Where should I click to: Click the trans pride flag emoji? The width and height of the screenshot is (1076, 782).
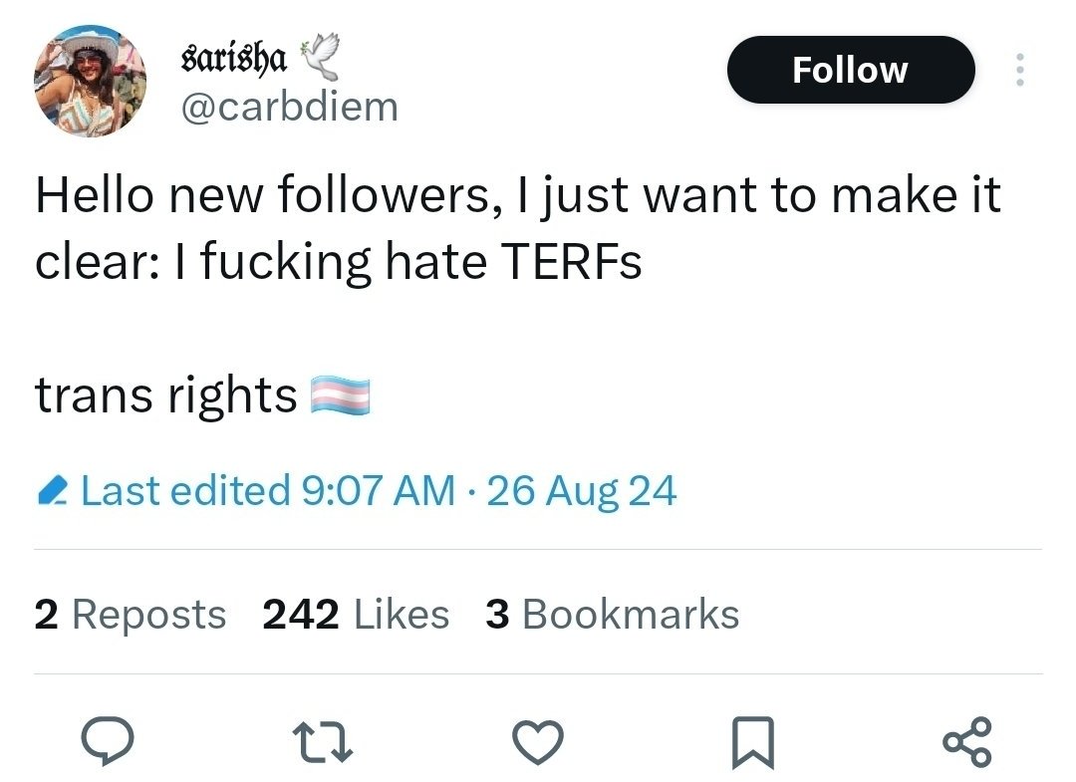tap(342, 395)
